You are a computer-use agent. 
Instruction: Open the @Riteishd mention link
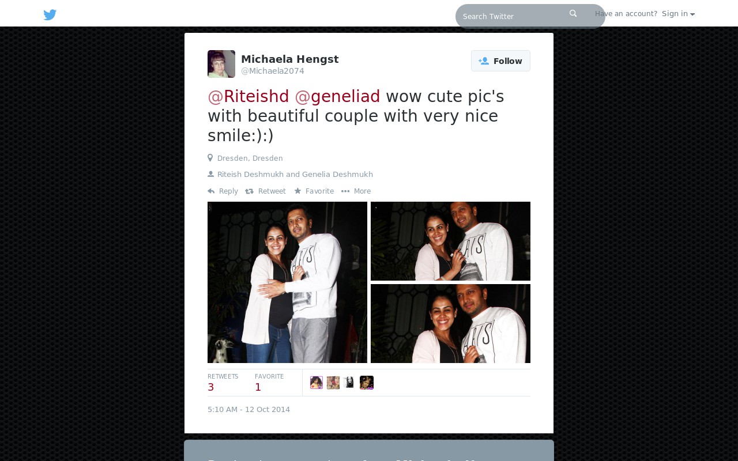[248, 96]
